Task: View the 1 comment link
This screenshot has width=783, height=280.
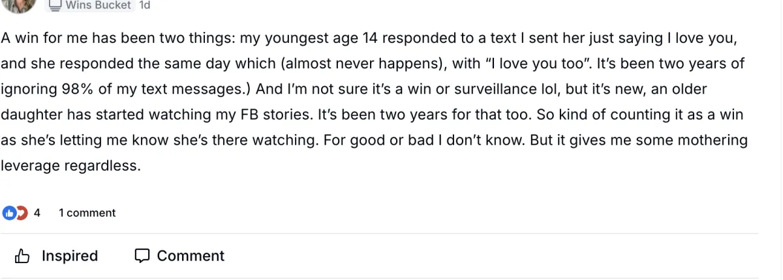Action: pos(87,213)
